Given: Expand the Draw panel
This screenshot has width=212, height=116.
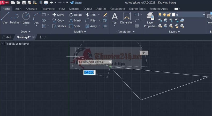Looking at the screenshot, I should tap(25, 32).
